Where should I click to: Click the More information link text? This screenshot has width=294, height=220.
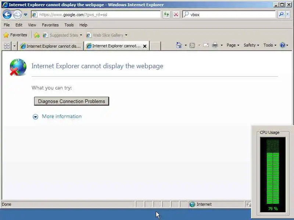coord(62,116)
